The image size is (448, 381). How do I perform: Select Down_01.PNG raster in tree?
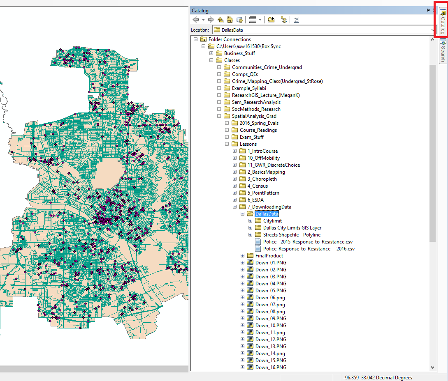[x=270, y=263]
